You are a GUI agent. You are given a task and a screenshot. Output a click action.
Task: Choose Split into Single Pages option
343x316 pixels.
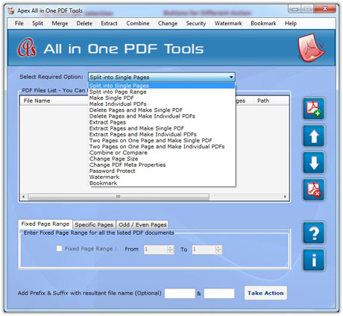pos(162,86)
